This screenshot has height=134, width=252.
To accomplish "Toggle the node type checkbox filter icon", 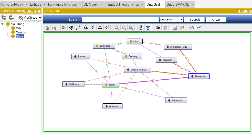I will (141, 28).
